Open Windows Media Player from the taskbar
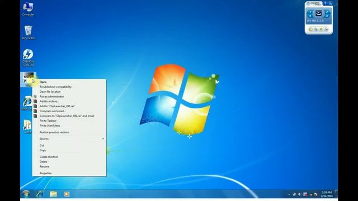 [67, 194]
